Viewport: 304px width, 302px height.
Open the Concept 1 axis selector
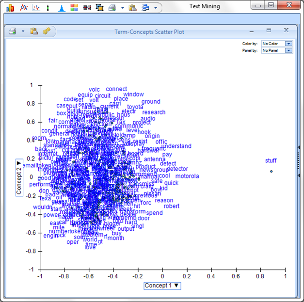(162, 286)
